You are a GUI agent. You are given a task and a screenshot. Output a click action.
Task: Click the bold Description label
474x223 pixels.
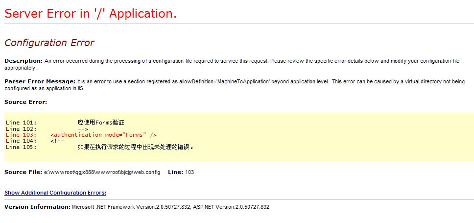pyautogui.click(x=24, y=61)
